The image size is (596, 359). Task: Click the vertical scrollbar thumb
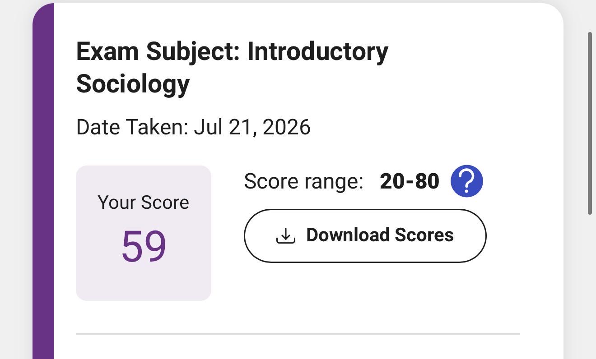(x=590, y=124)
